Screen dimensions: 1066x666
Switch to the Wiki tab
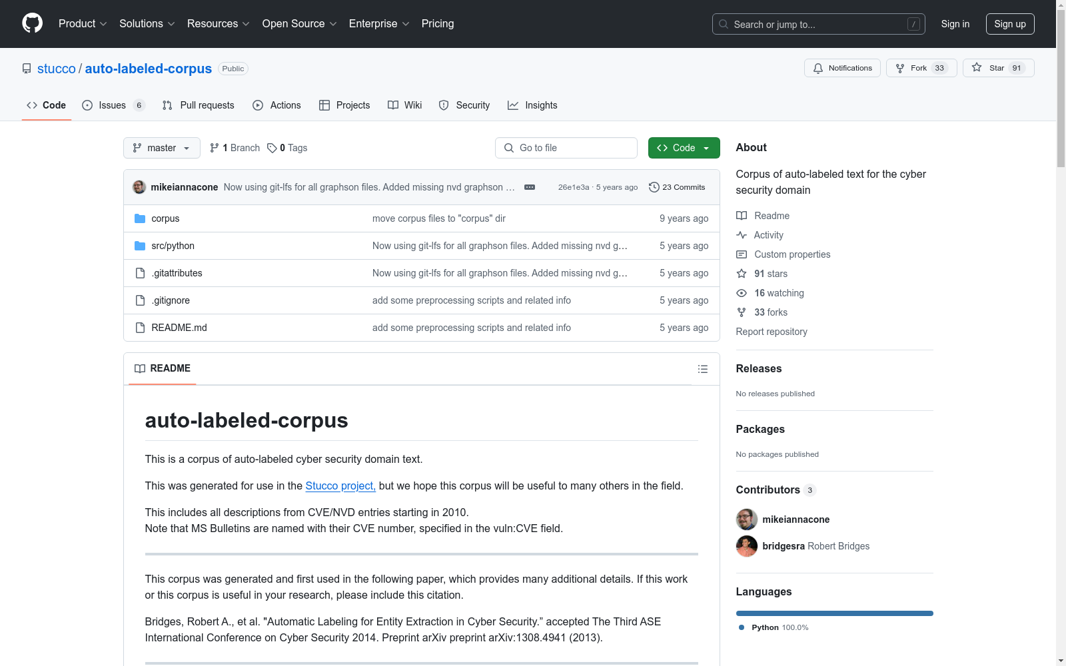tap(405, 105)
